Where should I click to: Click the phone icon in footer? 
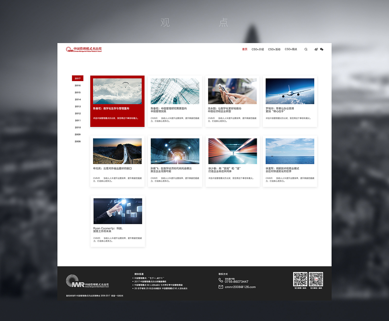(x=221, y=280)
